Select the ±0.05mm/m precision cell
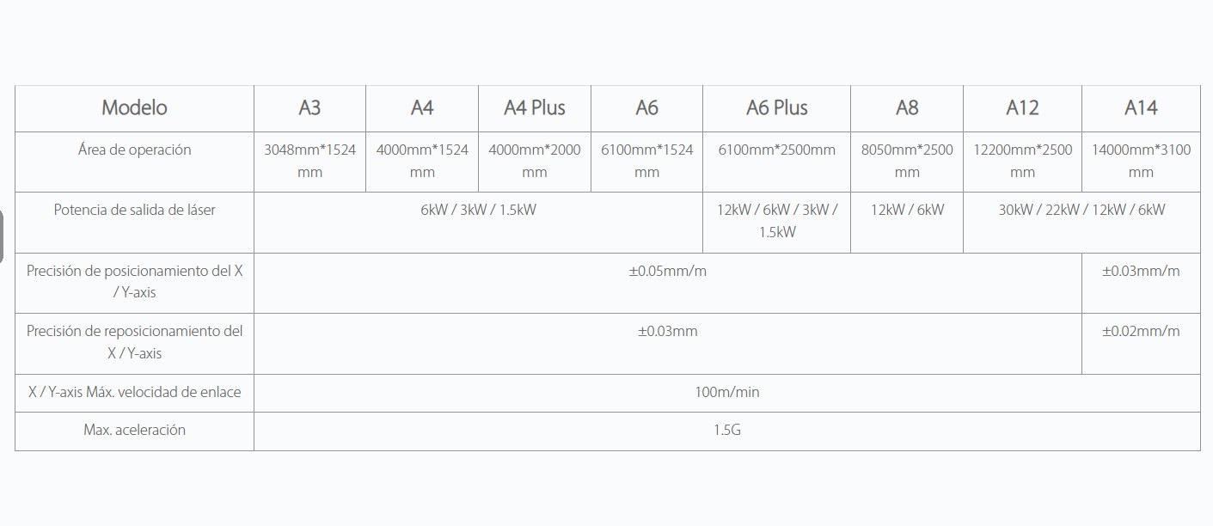1213x526 pixels. [667, 271]
